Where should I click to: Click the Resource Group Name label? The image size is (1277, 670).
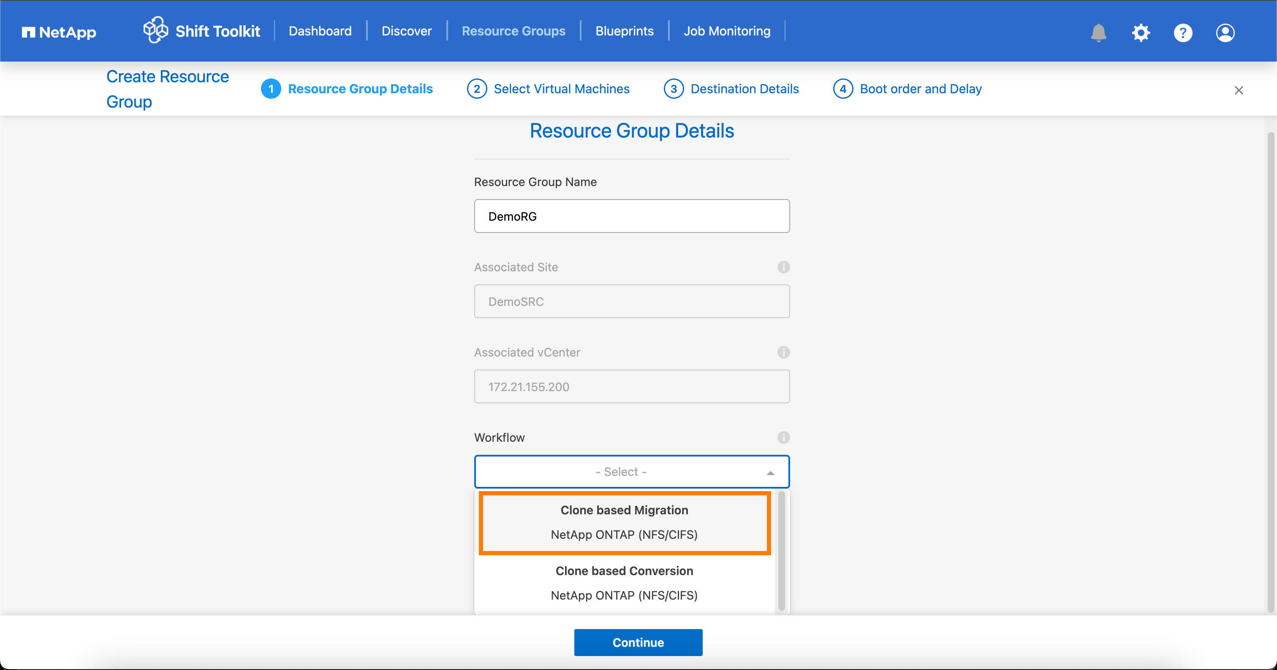tap(535, 182)
